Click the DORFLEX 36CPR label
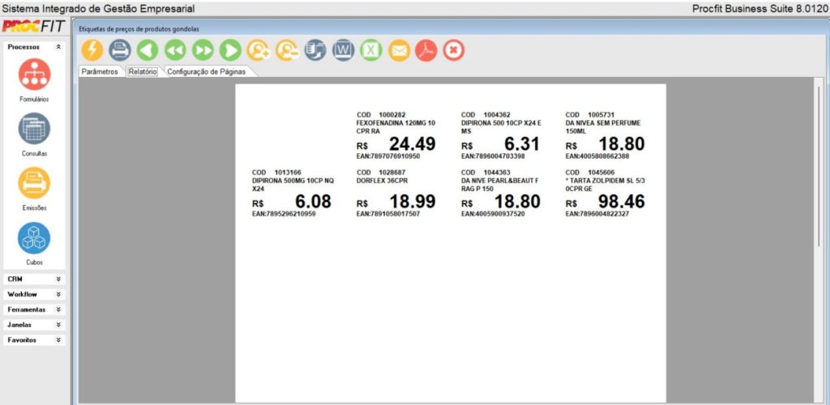Image resolution: width=830 pixels, height=405 pixels. pos(383,181)
